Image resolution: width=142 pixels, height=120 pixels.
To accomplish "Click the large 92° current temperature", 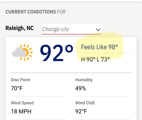I will (57, 53).
